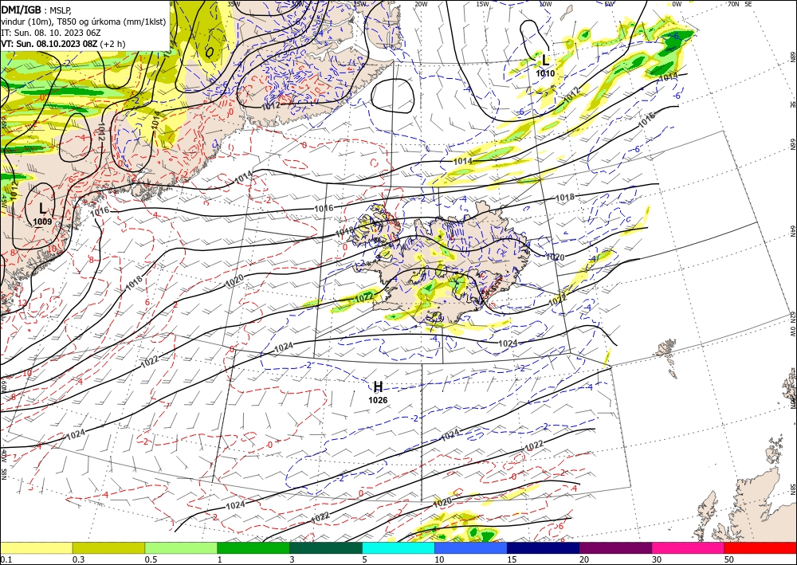Viewport: 797px width, 565px height.
Task: Click the blue 10–15 legend swatch
Action: tap(471, 547)
